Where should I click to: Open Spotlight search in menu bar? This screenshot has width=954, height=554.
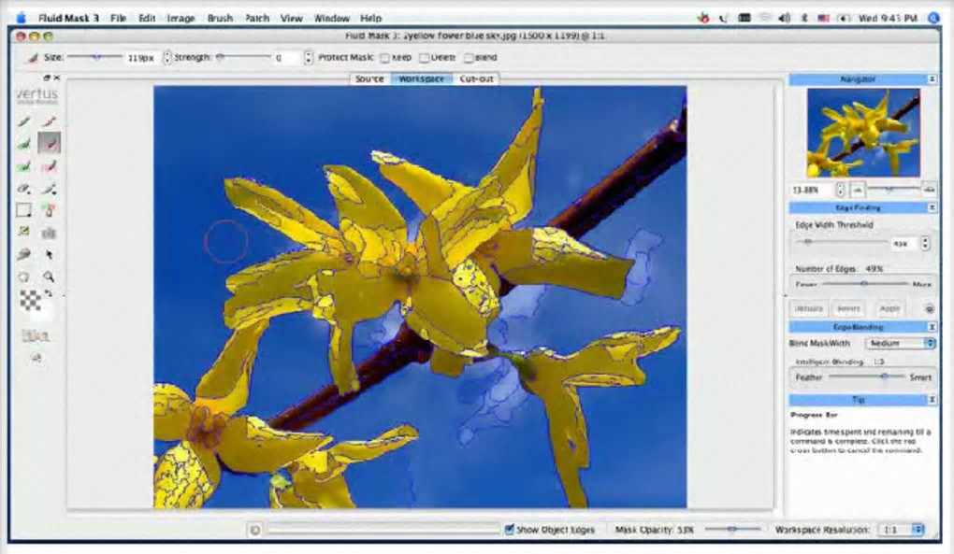[x=933, y=19]
